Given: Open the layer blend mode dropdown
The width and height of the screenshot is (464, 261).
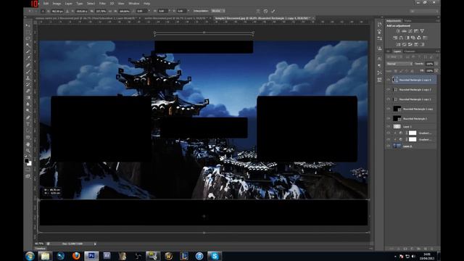Looking at the screenshot, I should [x=399, y=64].
